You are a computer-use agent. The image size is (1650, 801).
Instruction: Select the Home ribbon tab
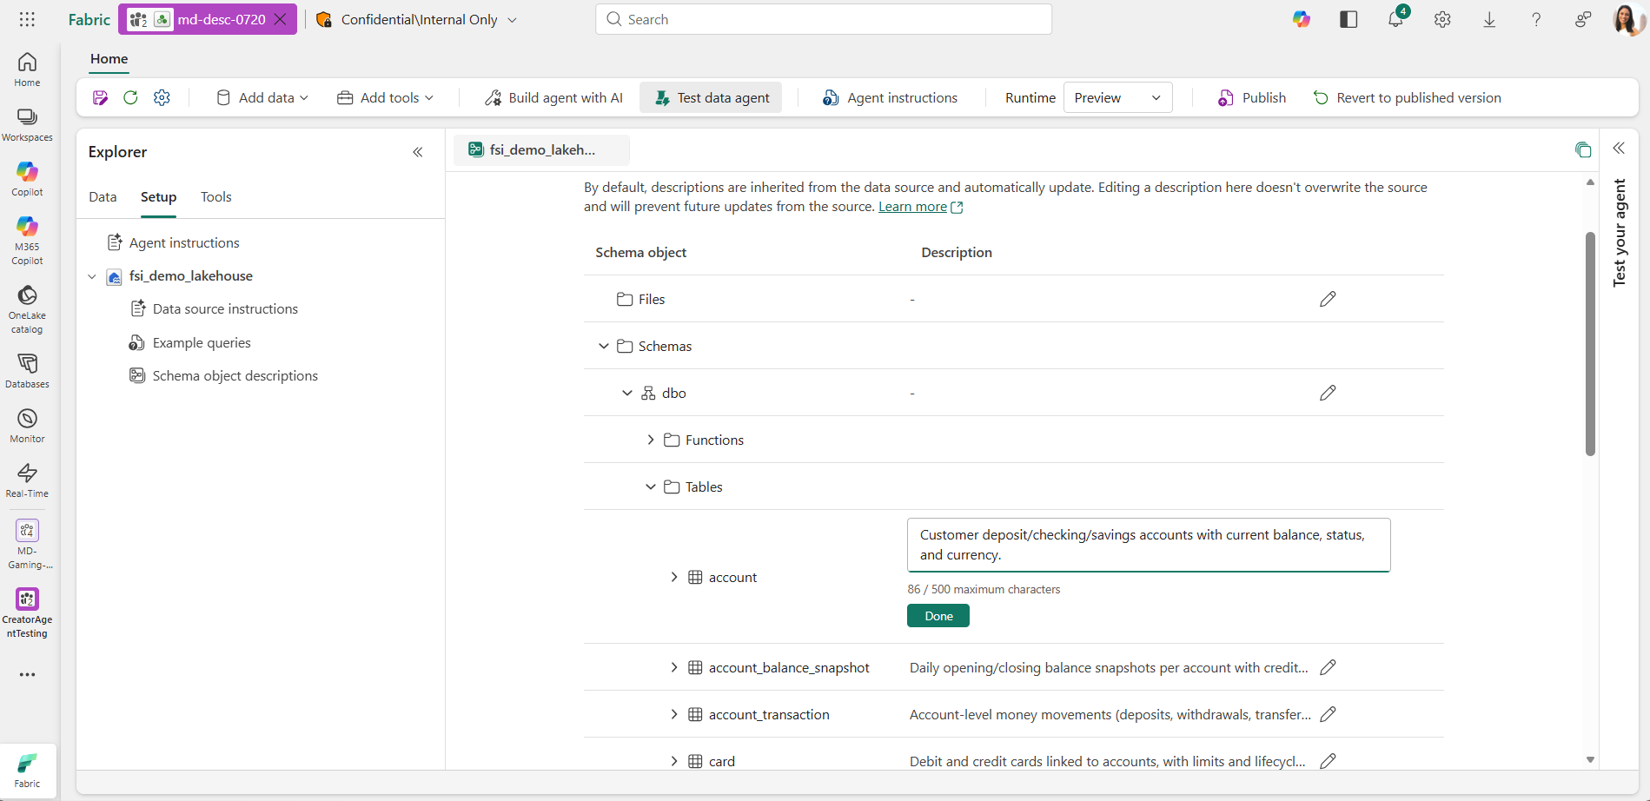[109, 59]
